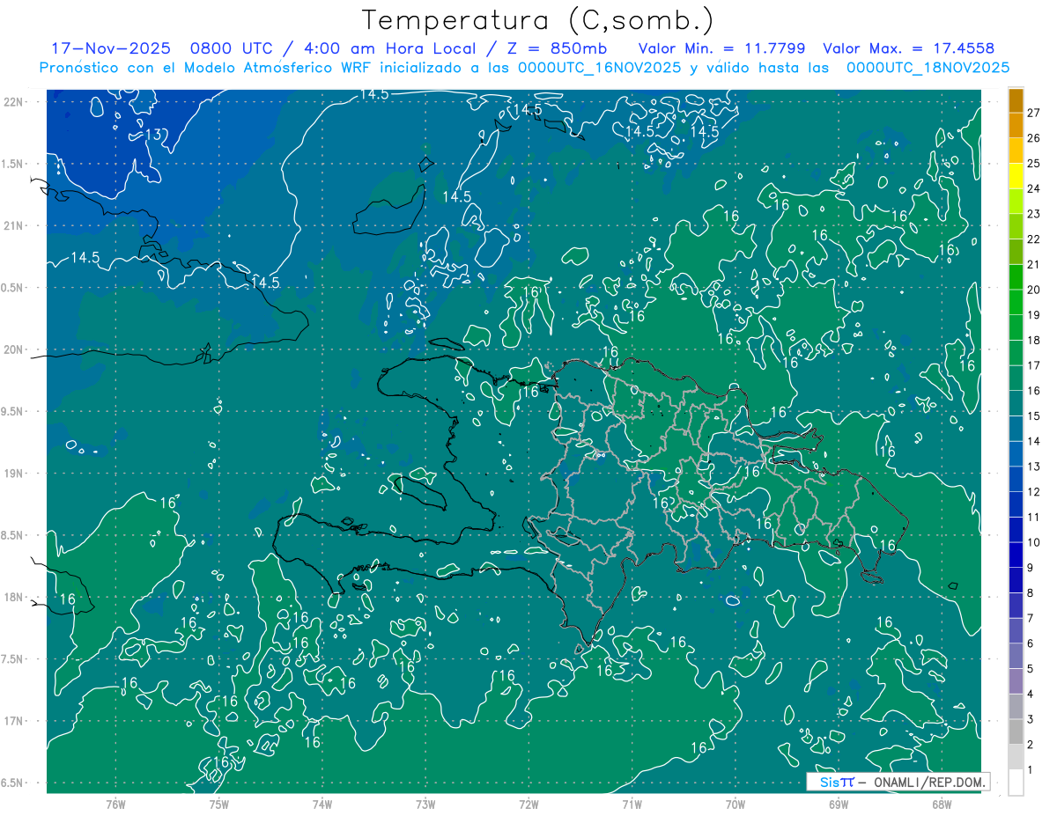
Task: Click the "19N" latitude axis label
Action: click(x=15, y=474)
